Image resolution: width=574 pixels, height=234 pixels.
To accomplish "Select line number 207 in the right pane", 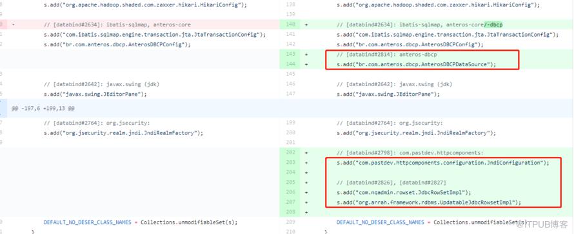I will [x=292, y=203].
